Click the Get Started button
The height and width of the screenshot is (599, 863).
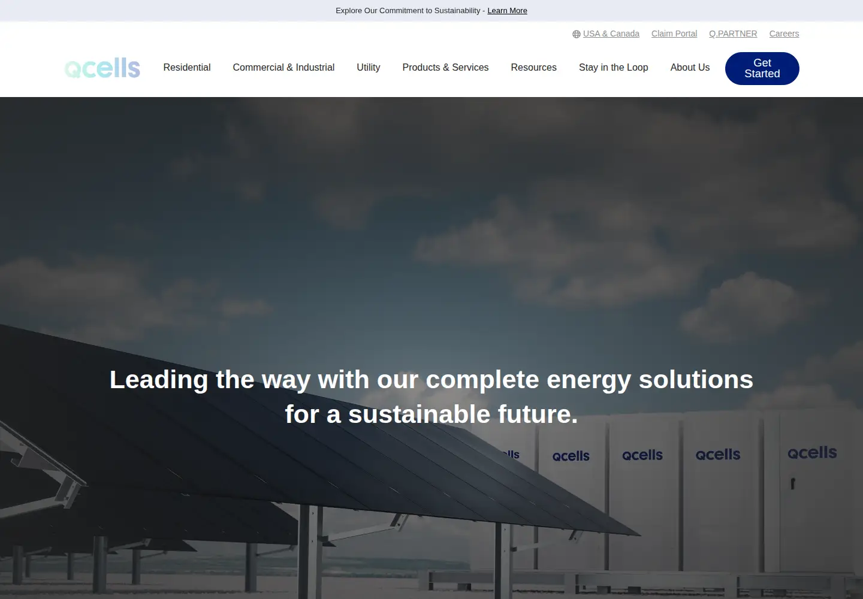click(762, 68)
